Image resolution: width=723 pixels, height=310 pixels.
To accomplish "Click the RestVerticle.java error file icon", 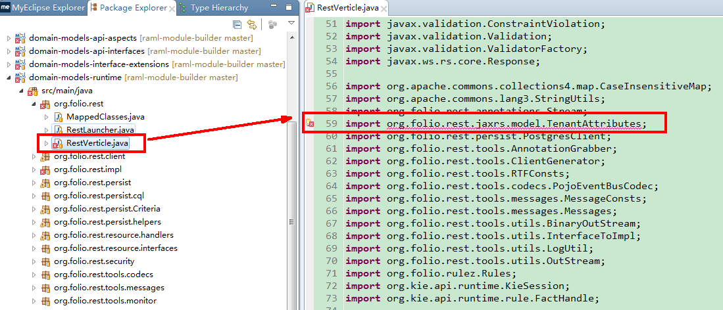I will point(58,143).
